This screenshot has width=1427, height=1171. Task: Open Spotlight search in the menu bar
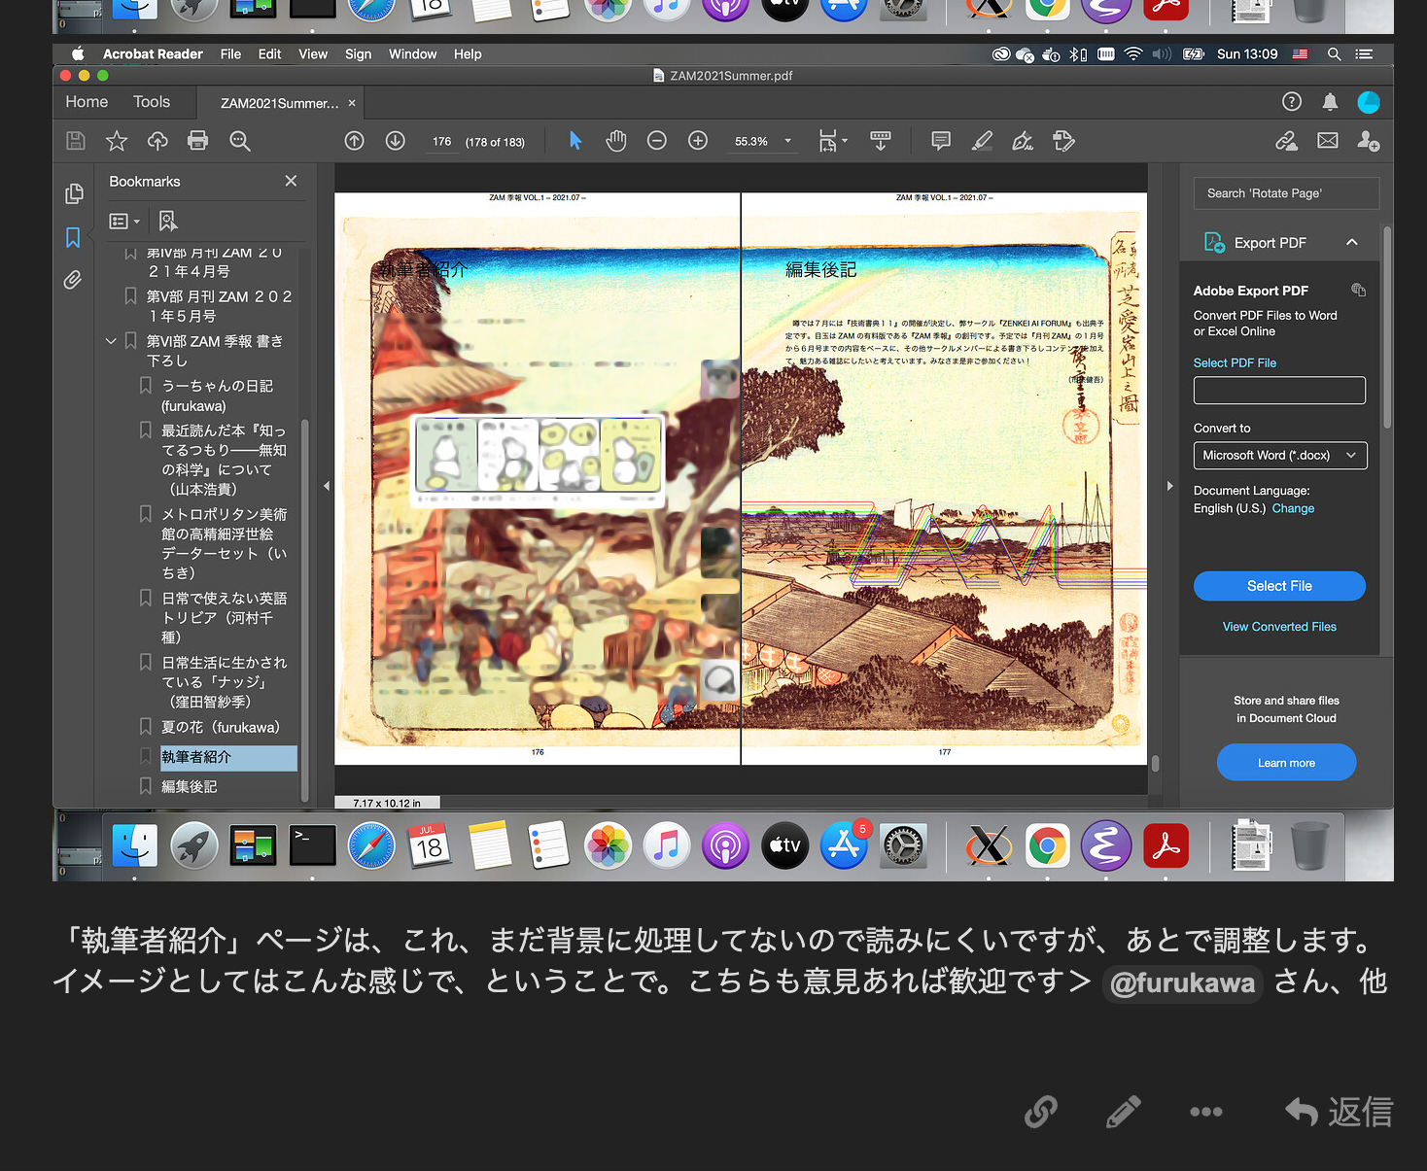click(x=1335, y=54)
